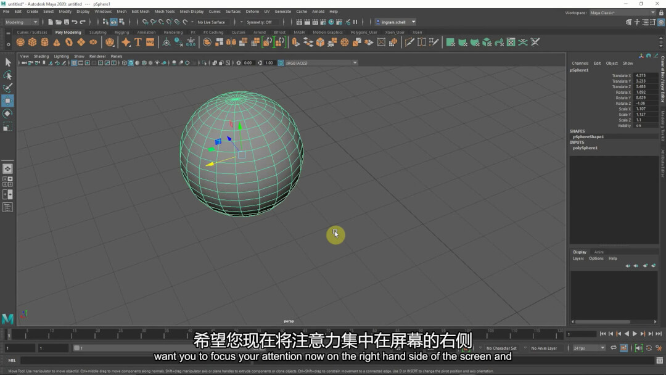Screen dimensions: 666x375
Task: Open the Layers menu in layer editor
Action: (578, 258)
